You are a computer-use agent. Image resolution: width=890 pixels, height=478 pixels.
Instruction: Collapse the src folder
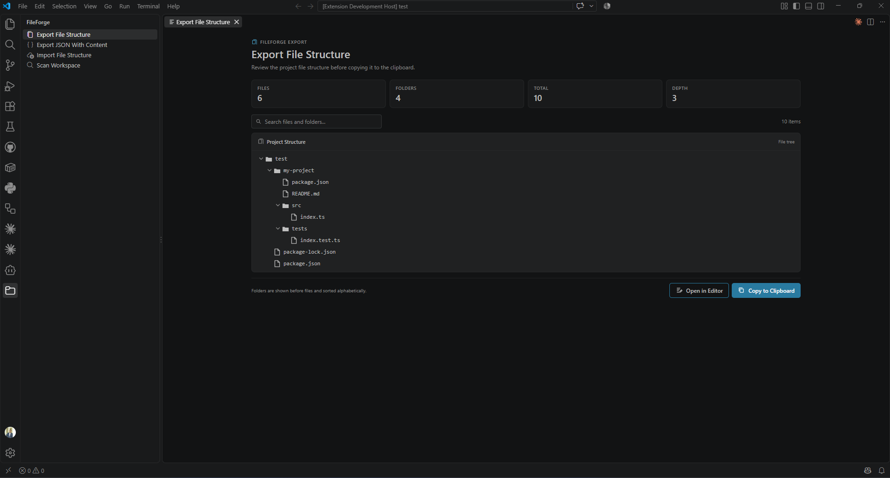pos(278,205)
